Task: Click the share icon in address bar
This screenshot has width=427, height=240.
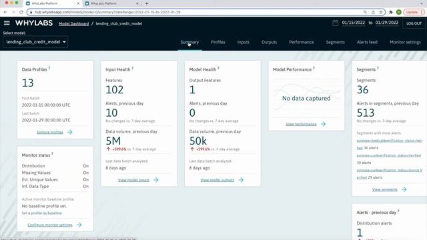Action: (x=373, y=12)
